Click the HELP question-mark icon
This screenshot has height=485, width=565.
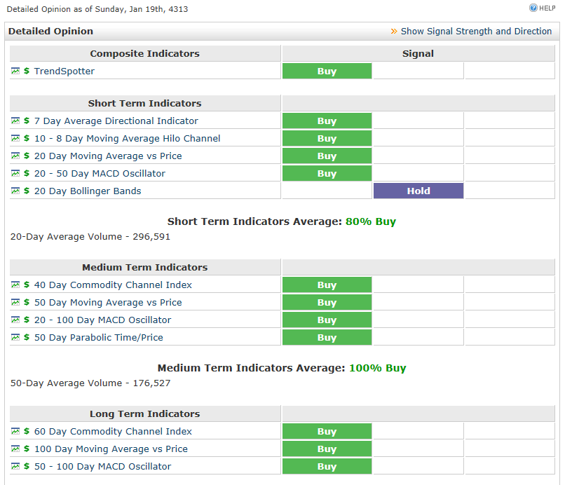click(x=533, y=8)
